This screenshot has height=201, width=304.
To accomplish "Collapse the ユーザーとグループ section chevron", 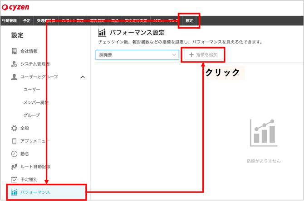I will 83,77.
